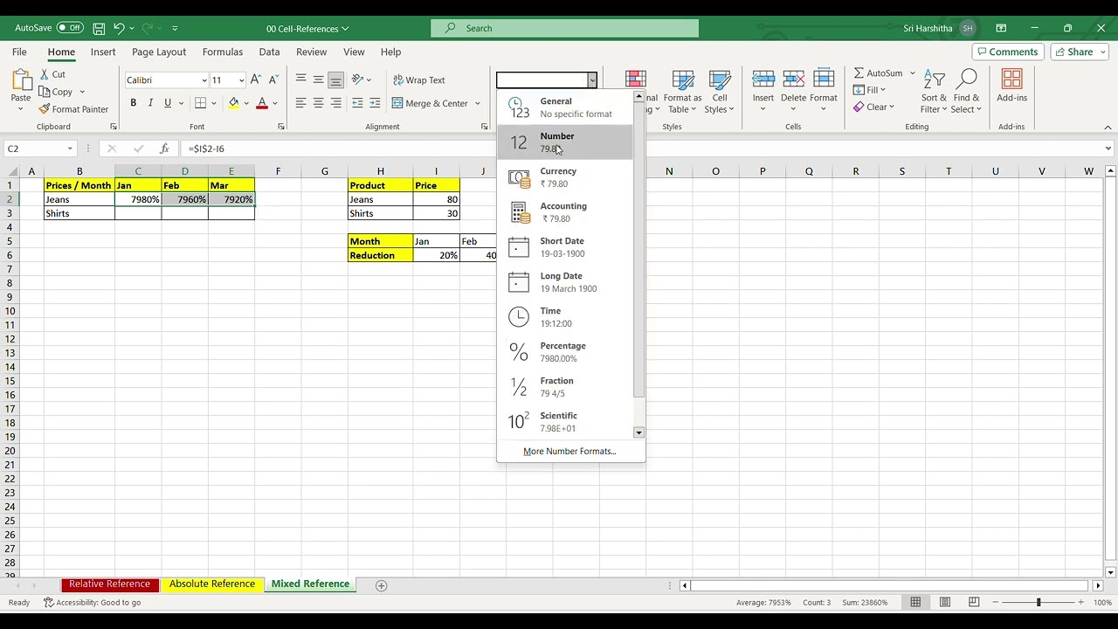Screen dimensions: 1118x629
Task: Click the Share button
Action: point(1080,52)
